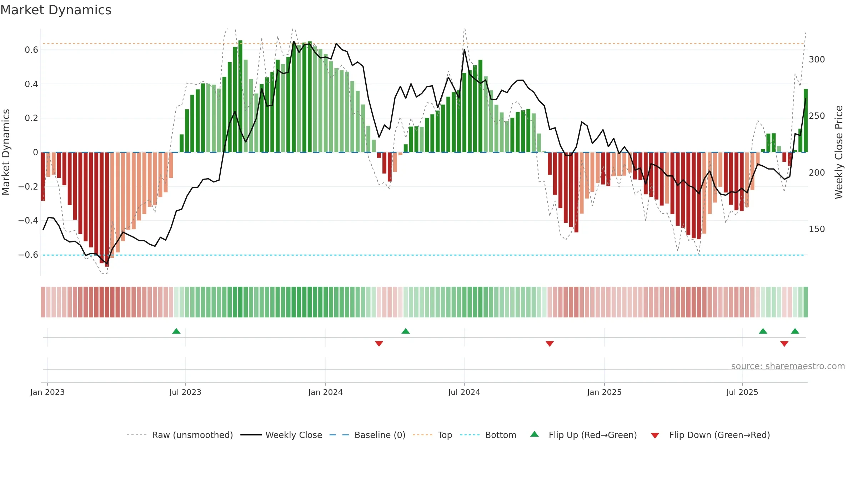Screen dimensions: 857x482
Task: Toggle the Bottom legend entry
Action: click(488, 435)
